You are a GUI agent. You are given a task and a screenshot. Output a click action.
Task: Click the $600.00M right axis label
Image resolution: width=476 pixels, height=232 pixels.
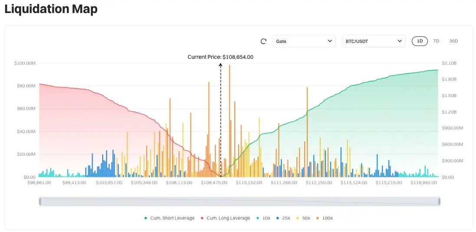click(452, 144)
